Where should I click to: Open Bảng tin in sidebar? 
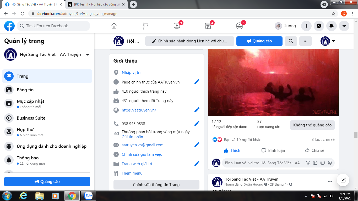coord(47,90)
